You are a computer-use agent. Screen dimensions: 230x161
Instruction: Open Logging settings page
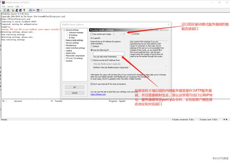coord(69,50)
